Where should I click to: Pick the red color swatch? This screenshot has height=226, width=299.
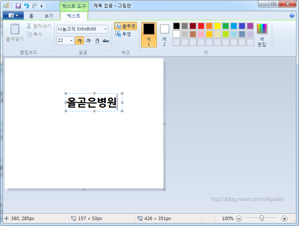tap(201, 26)
